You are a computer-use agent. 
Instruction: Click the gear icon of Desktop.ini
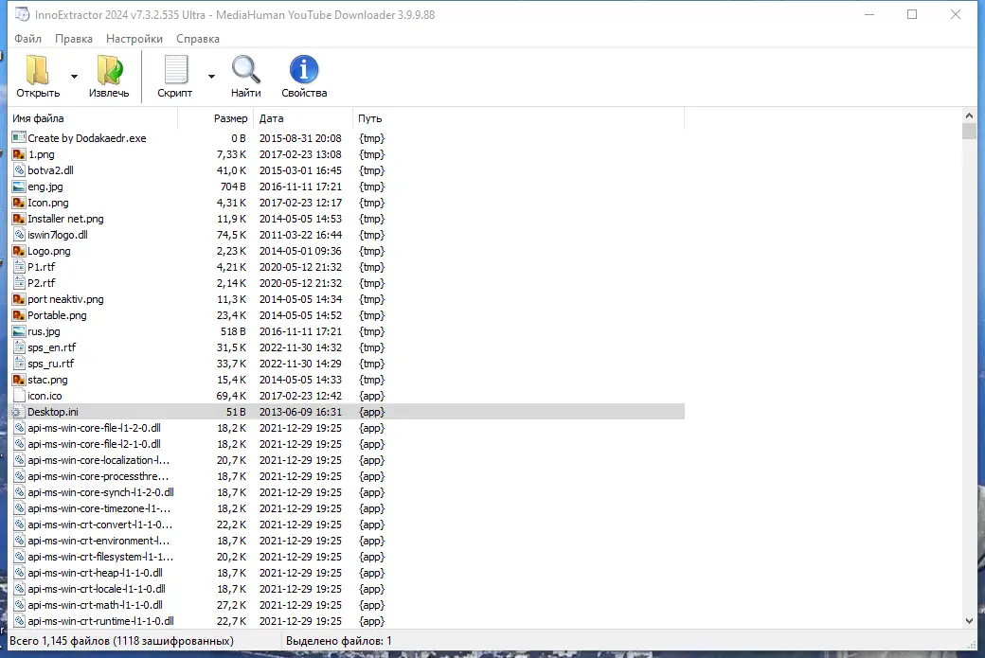19,412
